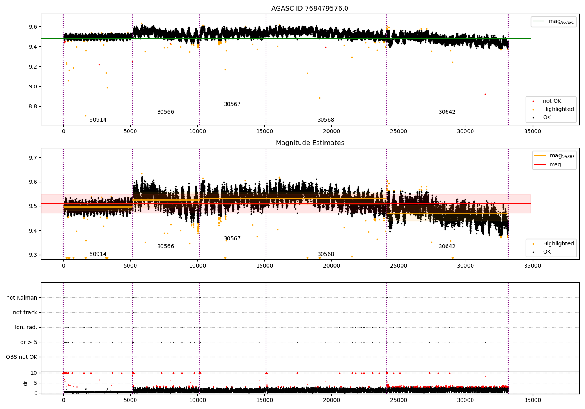Screen dimensions: 585x409
Task: Click the 9.7 tick on the Magnitude Estimates plot
Action: pos(33,158)
